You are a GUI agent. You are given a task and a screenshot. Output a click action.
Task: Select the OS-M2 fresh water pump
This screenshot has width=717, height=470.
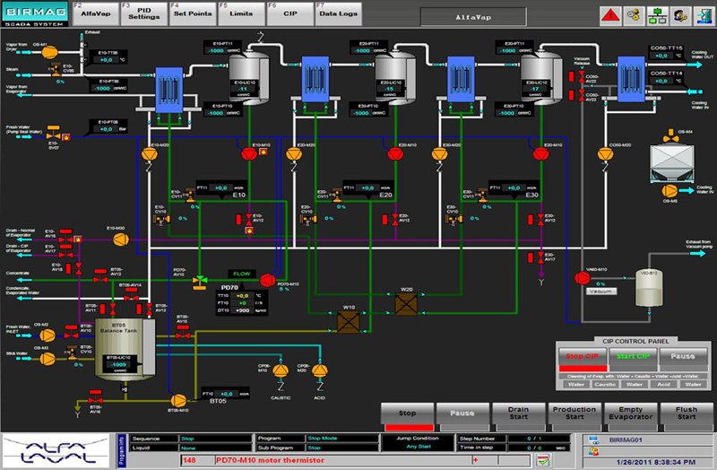(x=48, y=335)
